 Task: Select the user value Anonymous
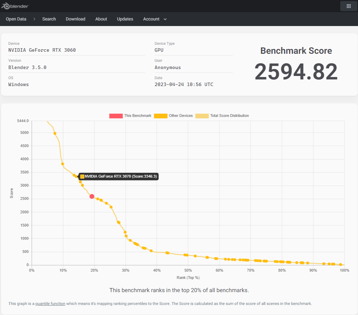(x=168, y=67)
